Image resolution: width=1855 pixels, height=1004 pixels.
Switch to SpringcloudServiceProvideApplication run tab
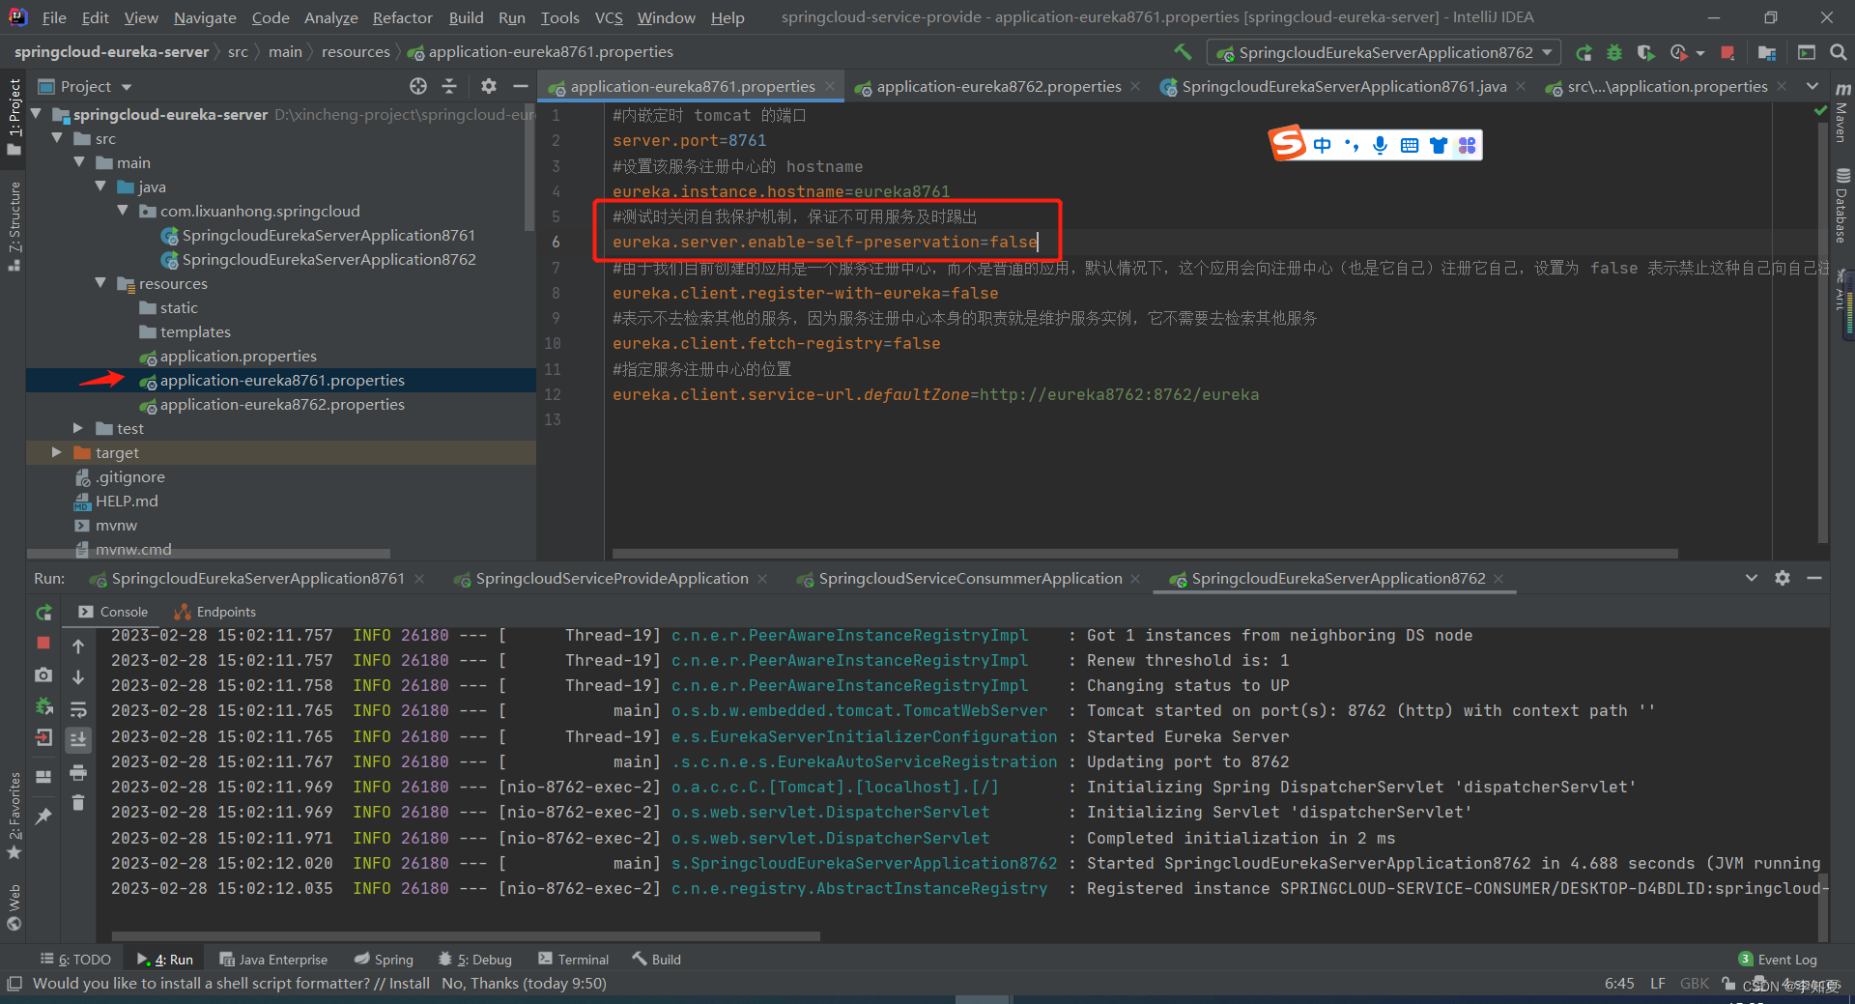(x=612, y=578)
